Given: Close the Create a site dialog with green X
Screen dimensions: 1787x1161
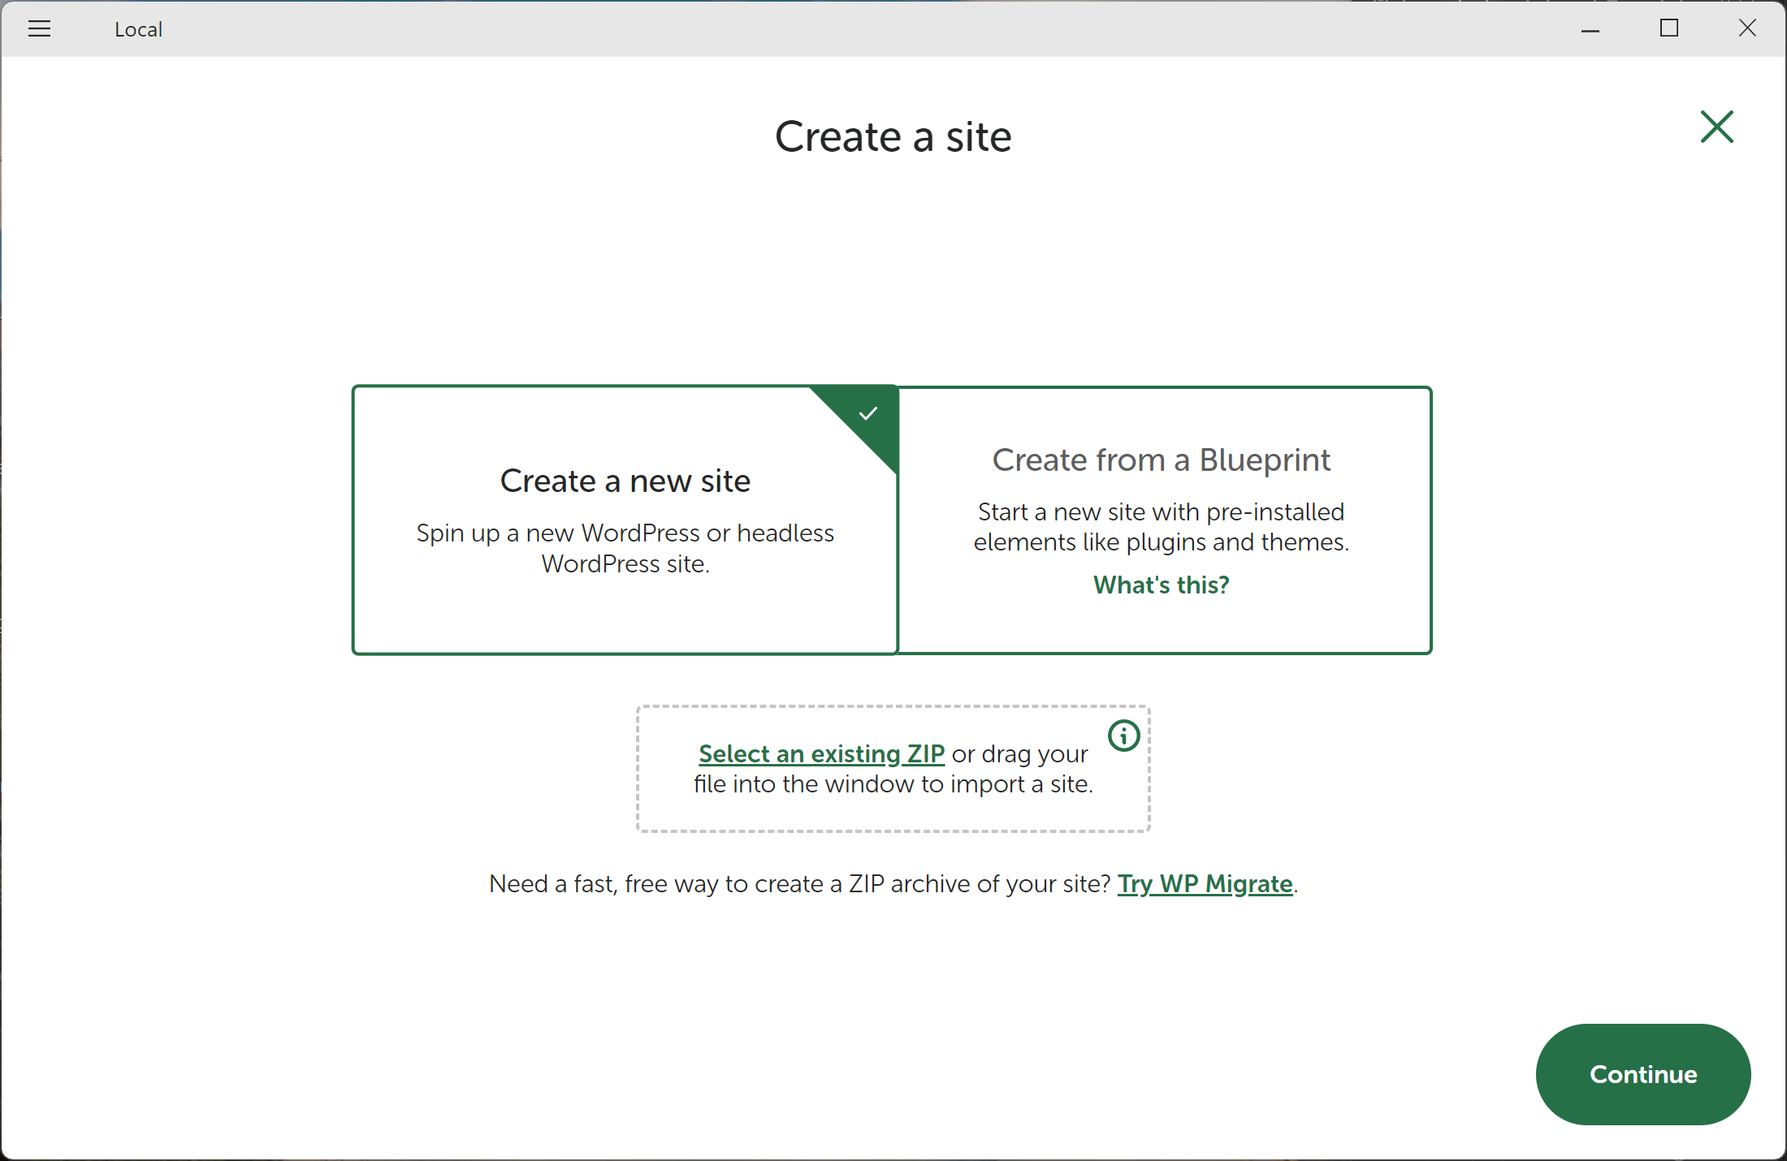Looking at the screenshot, I should pyautogui.click(x=1716, y=127).
